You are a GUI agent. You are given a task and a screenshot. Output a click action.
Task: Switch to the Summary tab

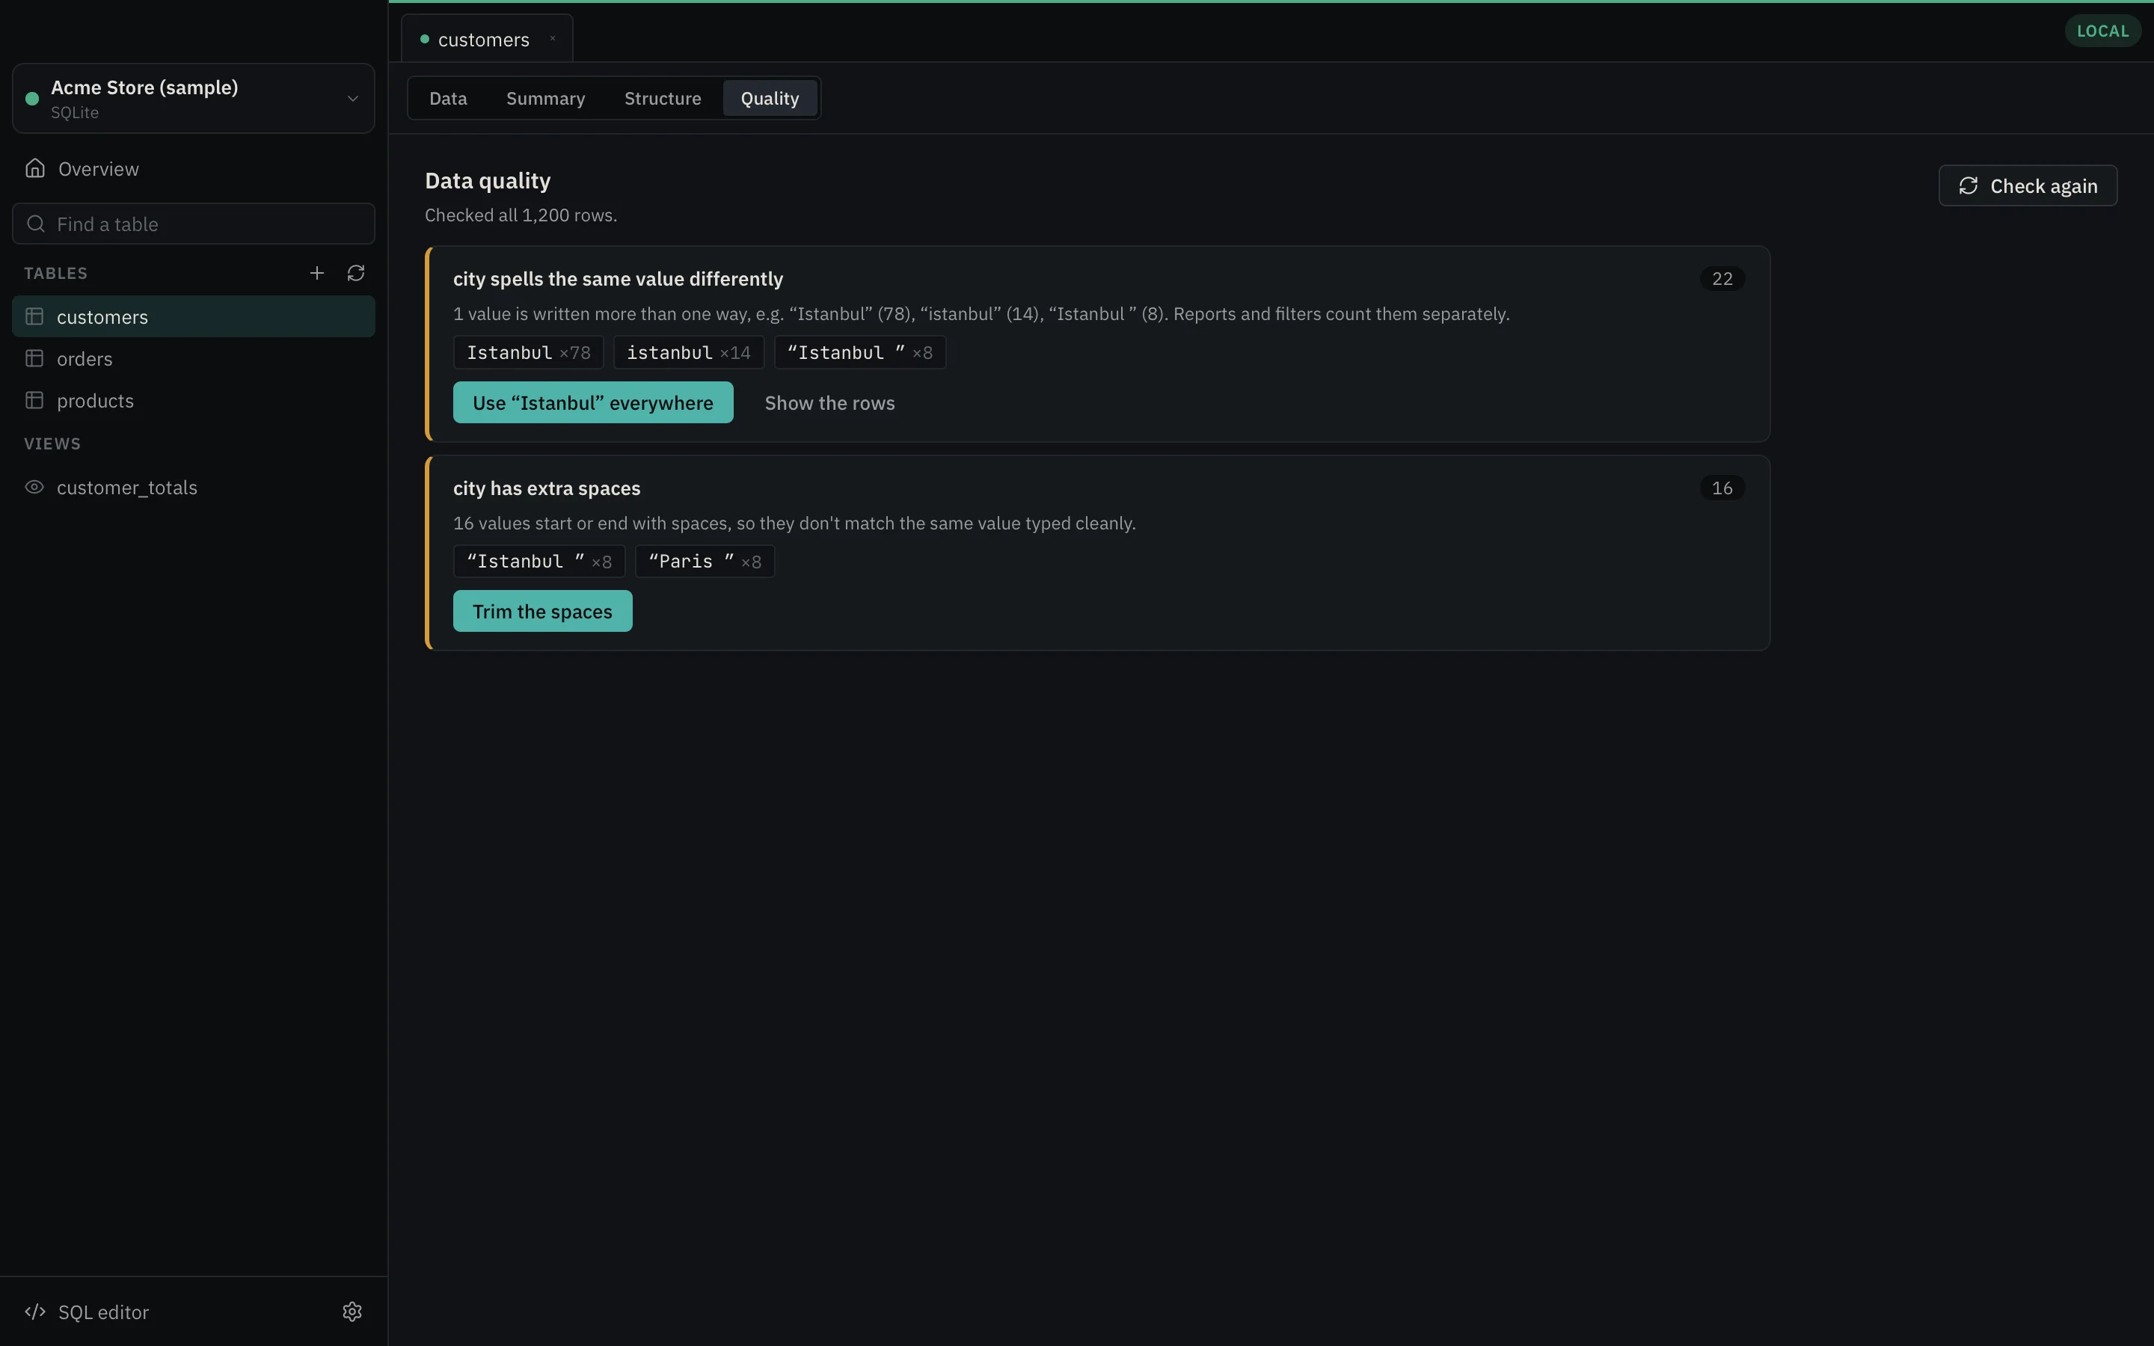click(546, 98)
